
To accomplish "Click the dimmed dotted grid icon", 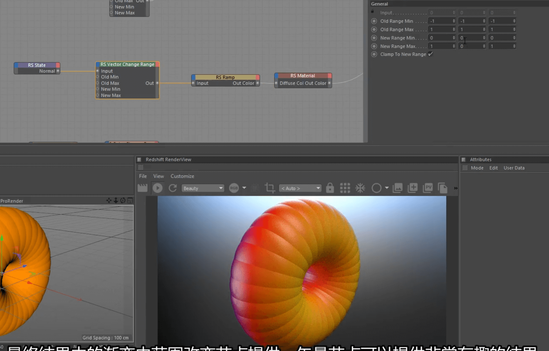I will pos(255,188).
